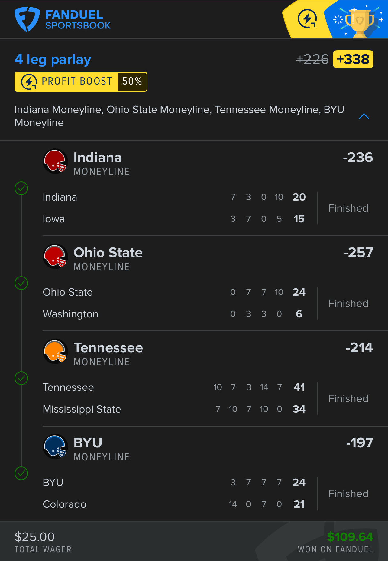Click the green checkmark for Tennessee leg

21,378
